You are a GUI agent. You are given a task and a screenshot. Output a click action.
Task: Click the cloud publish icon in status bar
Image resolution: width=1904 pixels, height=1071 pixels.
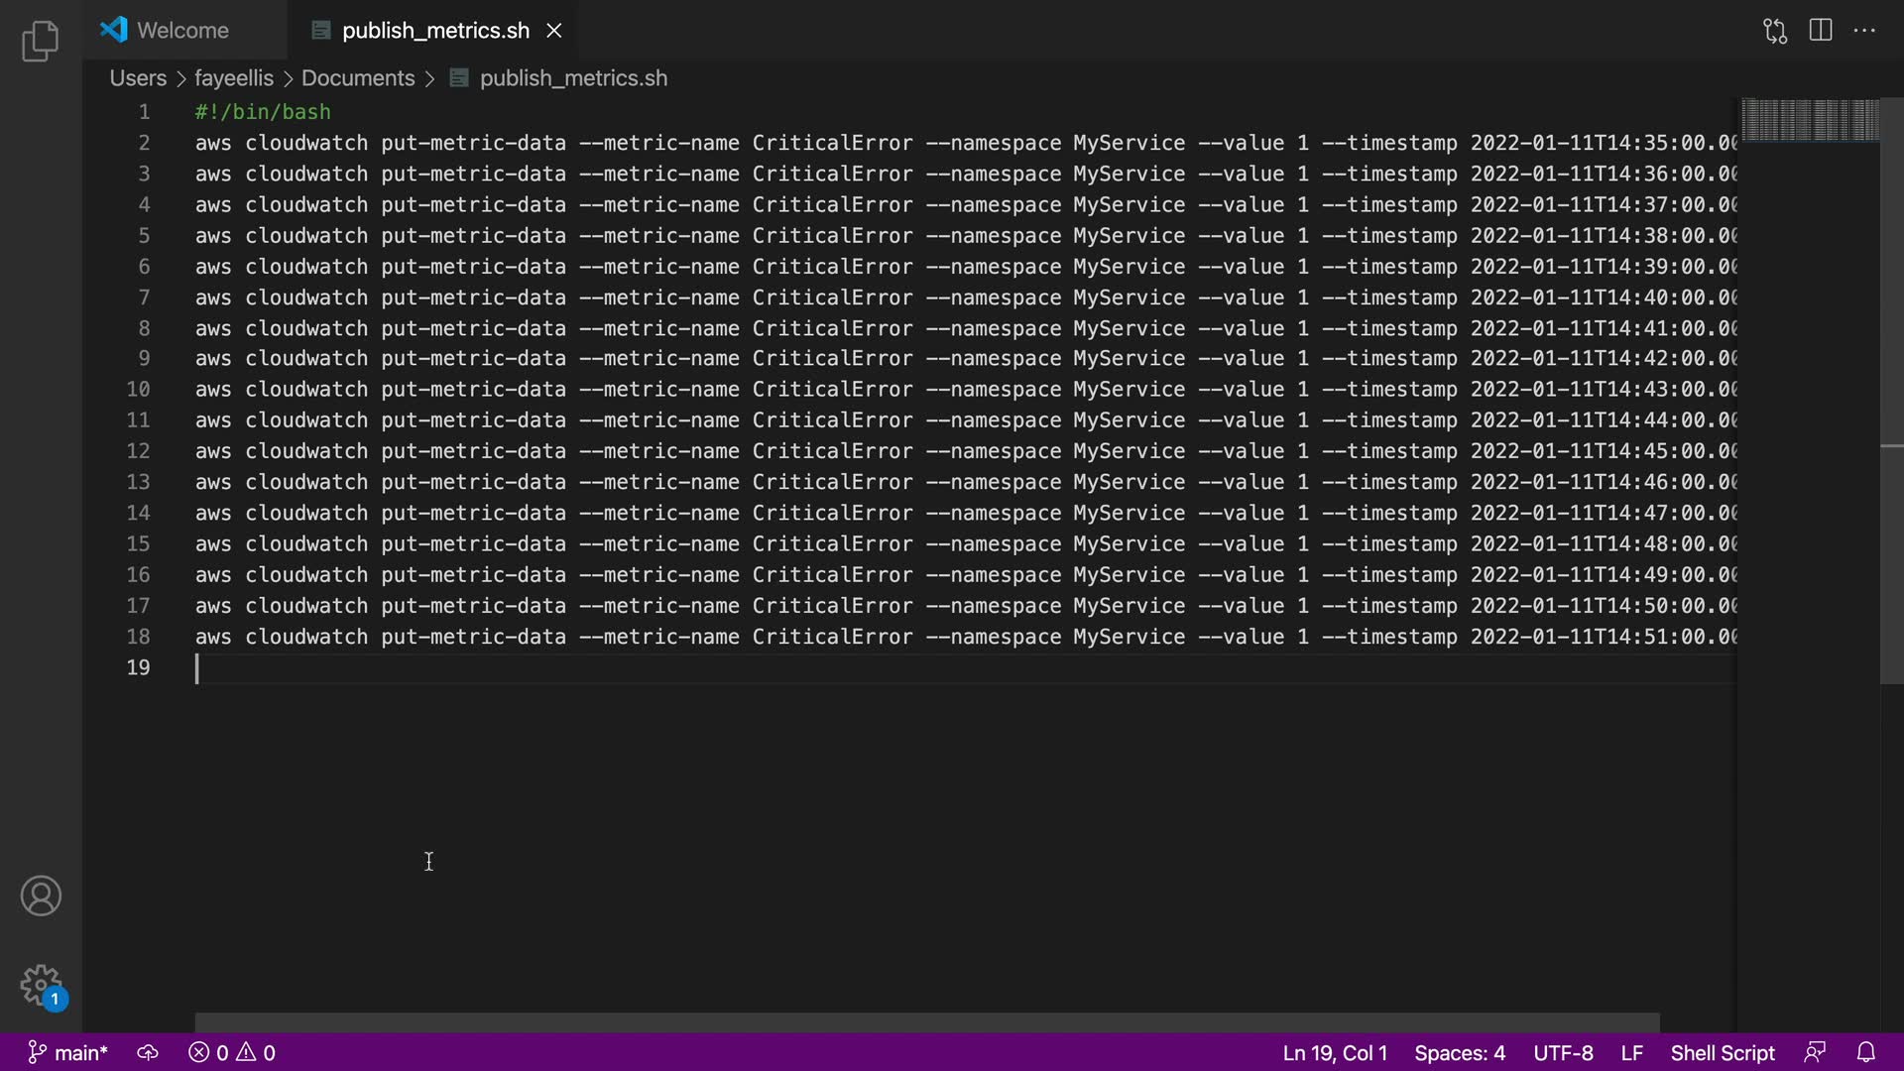pos(148,1053)
